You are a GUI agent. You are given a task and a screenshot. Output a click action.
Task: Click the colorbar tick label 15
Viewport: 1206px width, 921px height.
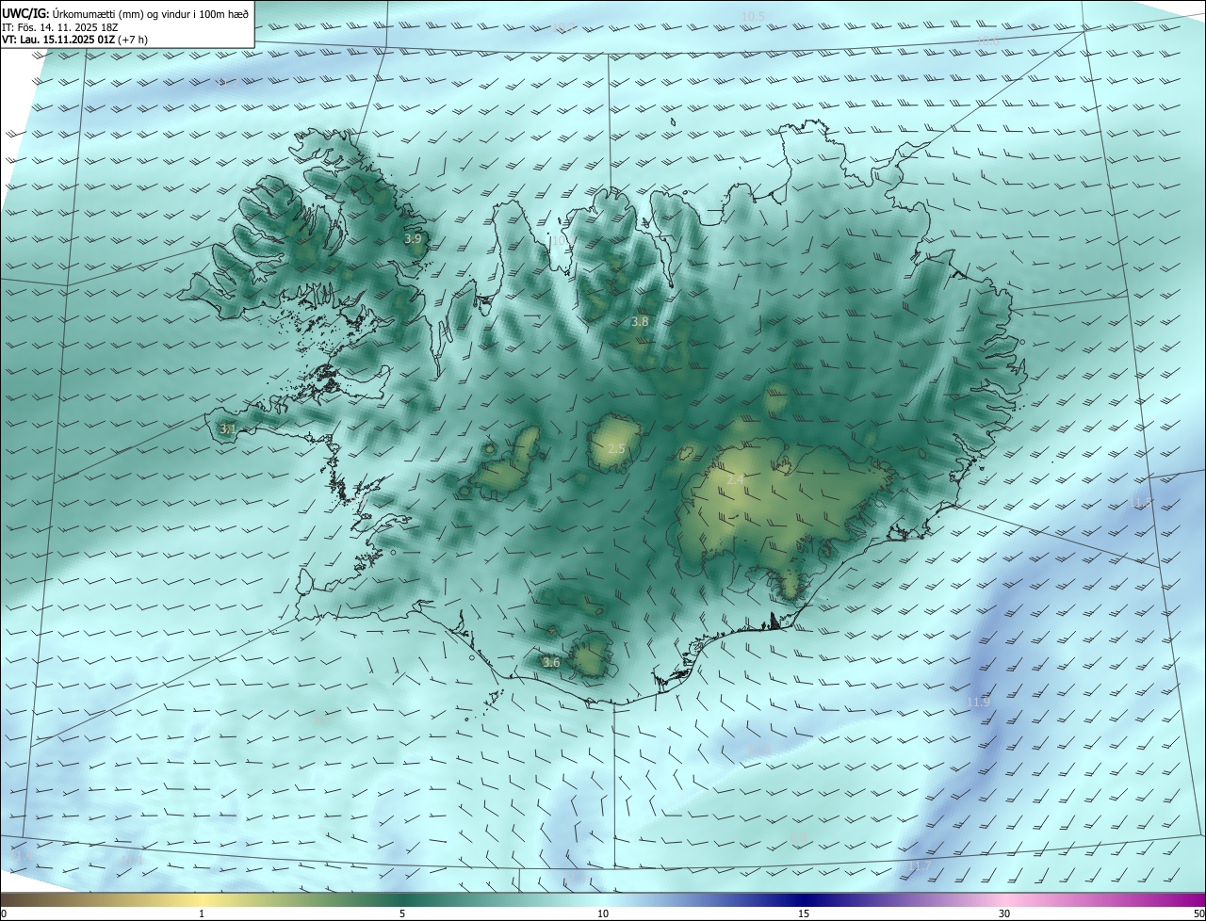click(804, 914)
